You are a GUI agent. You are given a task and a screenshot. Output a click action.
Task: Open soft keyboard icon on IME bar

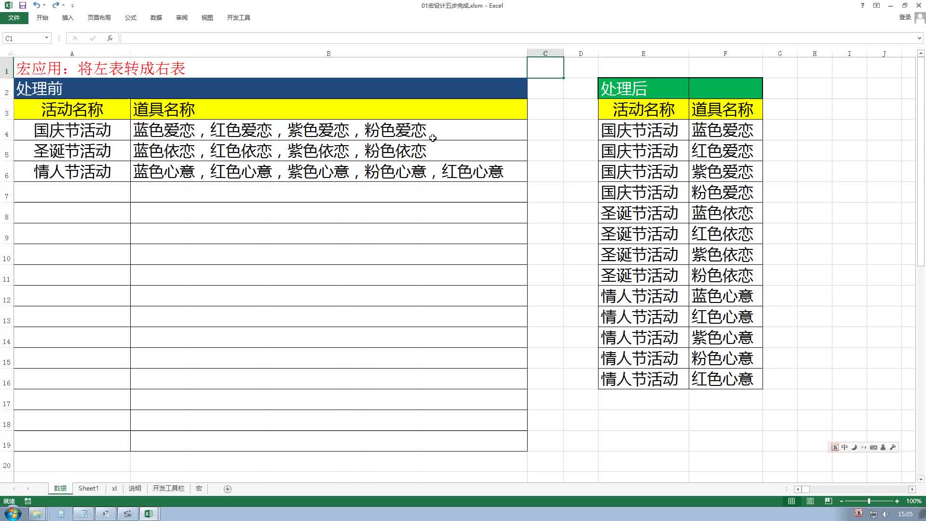[873, 447]
